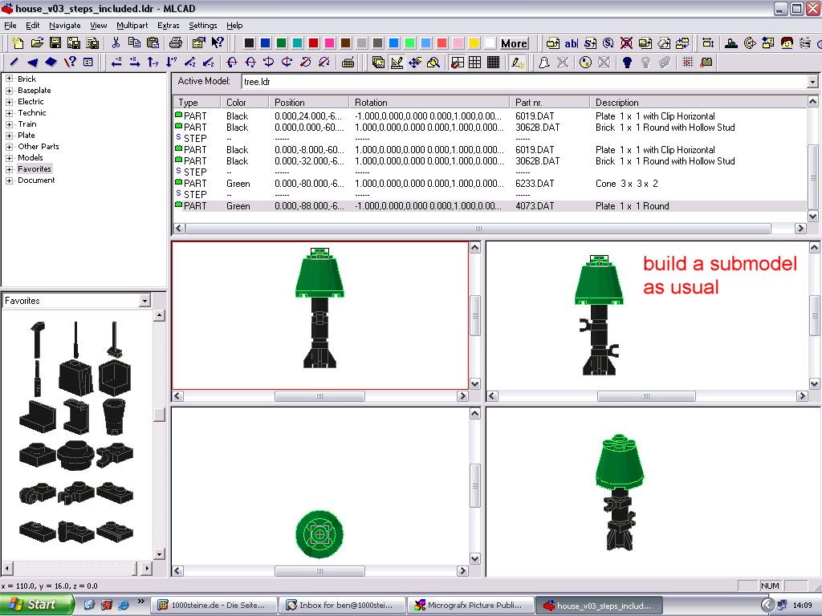Click the More colors button
This screenshot has height=616, width=822.
click(x=514, y=43)
